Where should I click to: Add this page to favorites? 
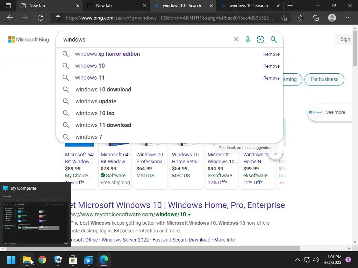[x=284, y=18]
